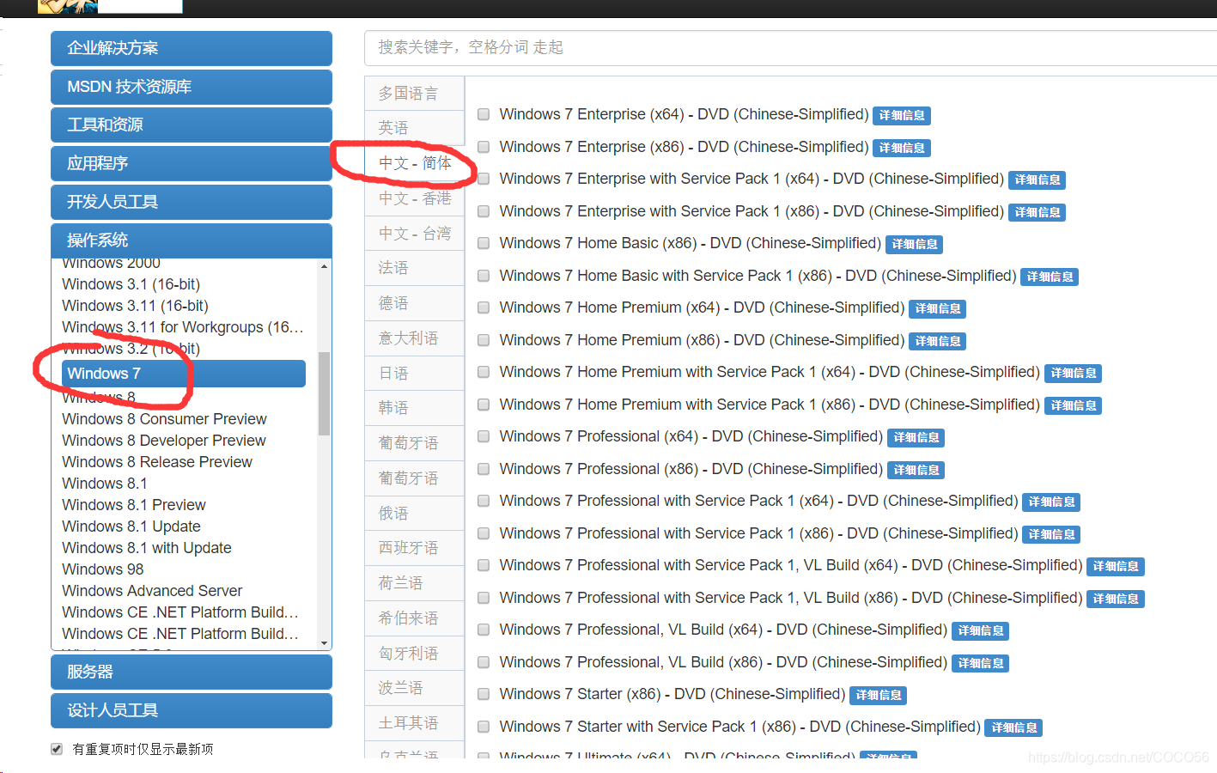
Task: Collapse the 操作系统 section
Action: pyautogui.click(x=192, y=240)
